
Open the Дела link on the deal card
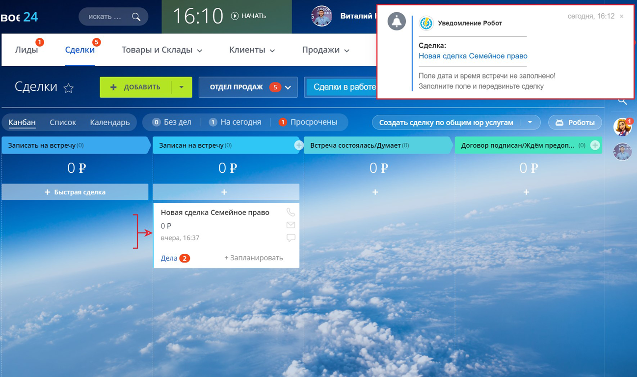pyautogui.click(x=169, y=258)
